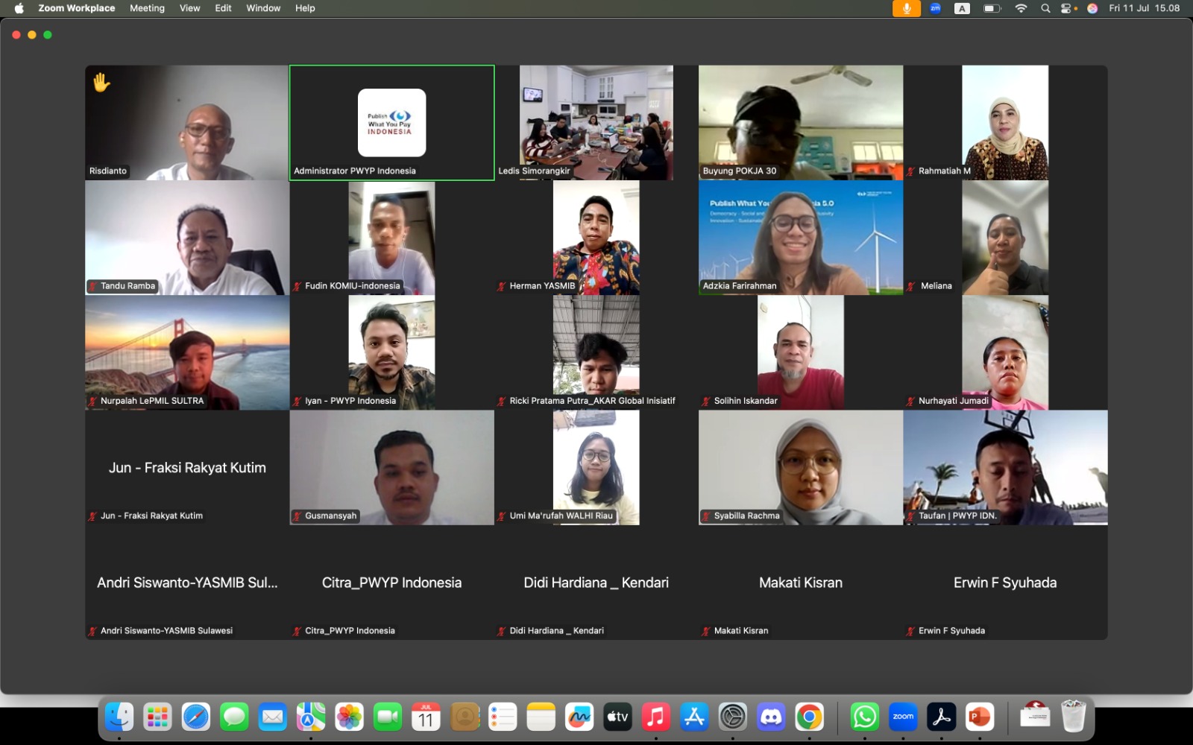The height and width of the screenshot is (745, 1193).
Task: Click the Wi-Fi status icon
Action: 1021,8
